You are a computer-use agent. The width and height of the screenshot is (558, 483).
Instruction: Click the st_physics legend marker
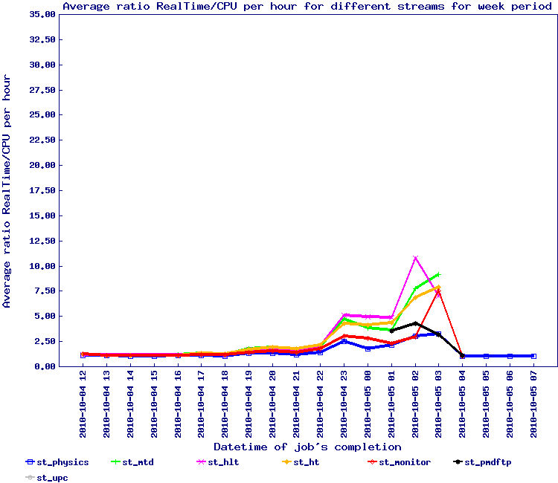pos(30,462)
